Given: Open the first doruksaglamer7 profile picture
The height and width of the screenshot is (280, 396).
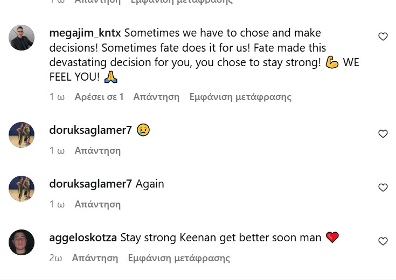Looking at the screenshot, I should pos(22,135).
